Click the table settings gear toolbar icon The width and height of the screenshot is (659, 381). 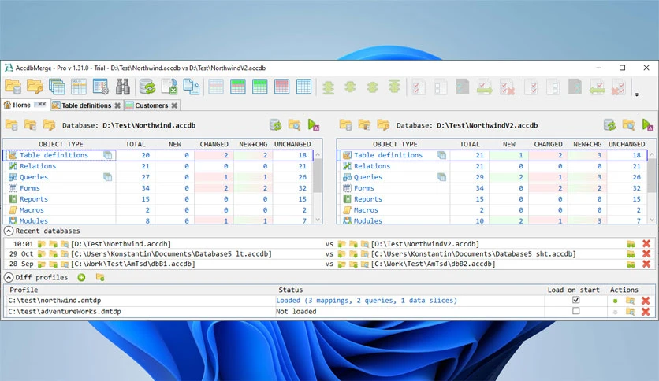click(x=100, y=87)
